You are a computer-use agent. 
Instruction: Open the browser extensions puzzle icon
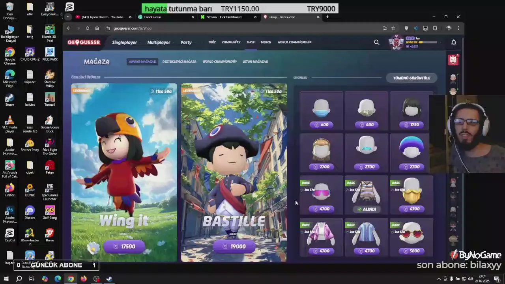[435, 28]
